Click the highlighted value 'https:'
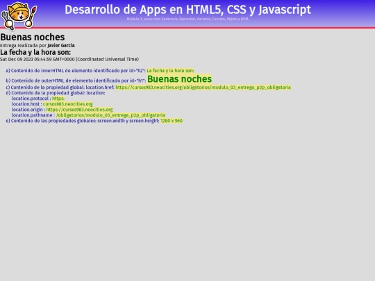375x281 pixels. [58, 99]
